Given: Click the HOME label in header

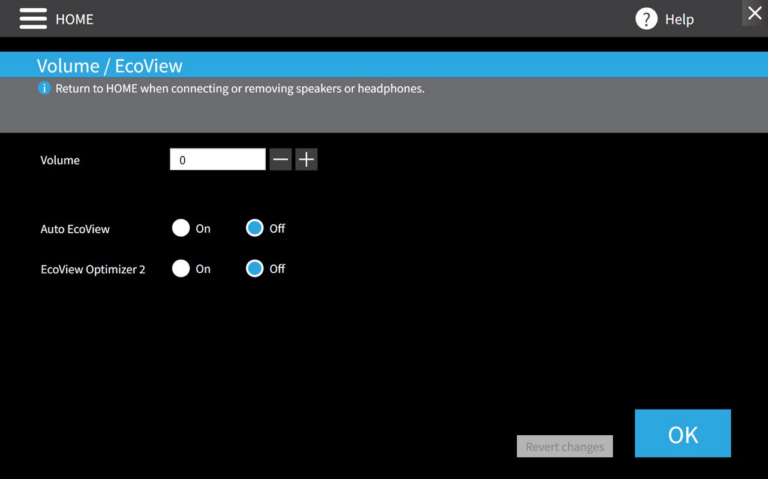Looking at the screenshot, I should [x=74, y=19].
